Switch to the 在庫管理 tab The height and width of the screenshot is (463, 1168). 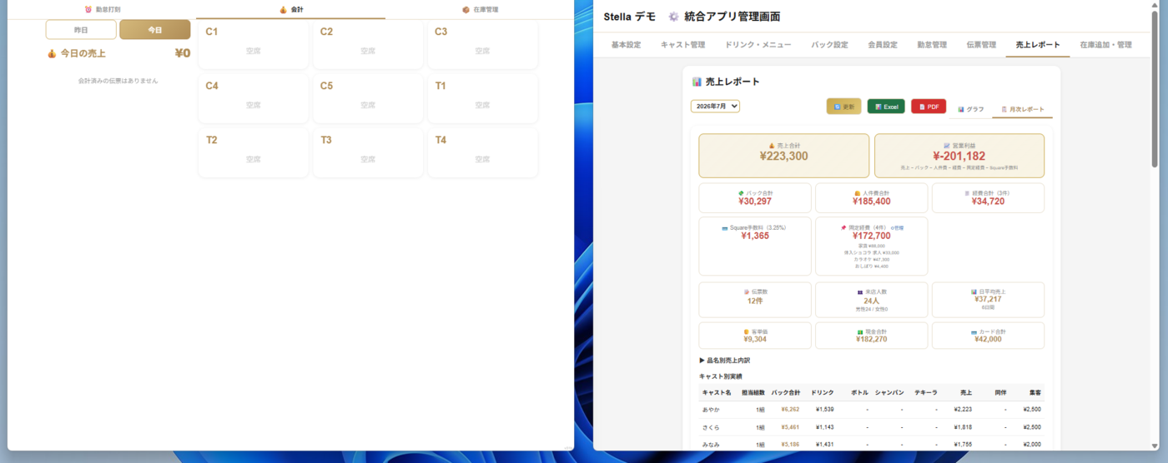coord(480,9)
